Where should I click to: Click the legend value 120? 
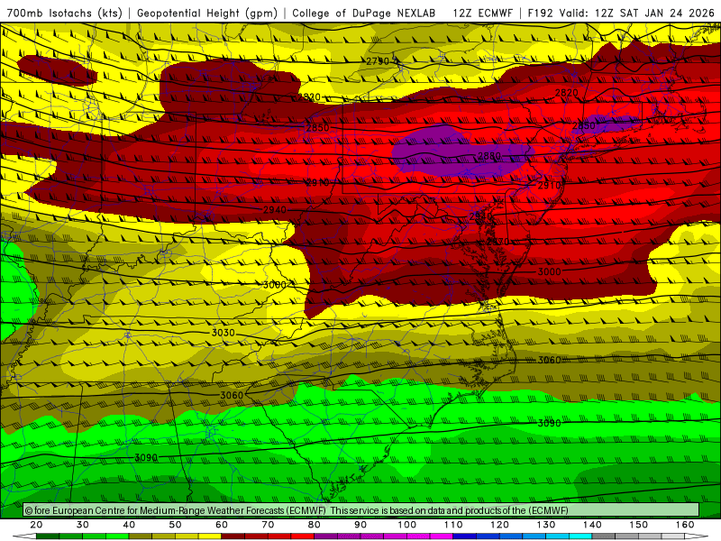[500, 525]
